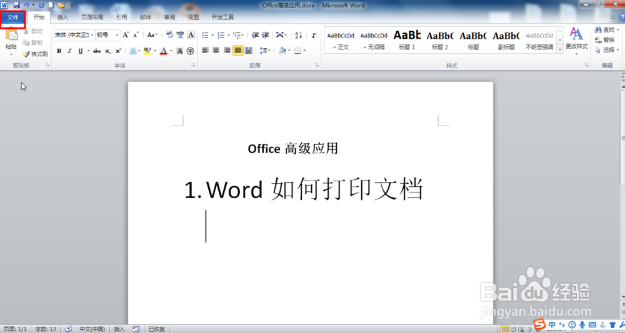This screenshot has height=333, width=625.
Task: Apply strikethrough formatting
Action: (x=97, y=51)
